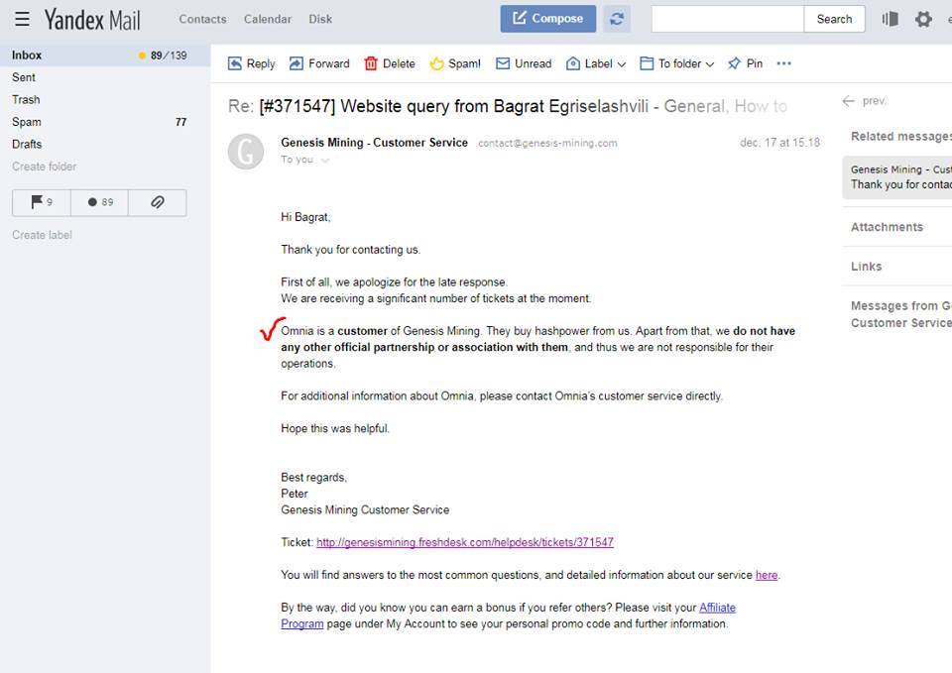Image resolution: width=952 pixels, height=673 pixels.
Task: Open Disk in top navigation
Action: click(320, 20)
